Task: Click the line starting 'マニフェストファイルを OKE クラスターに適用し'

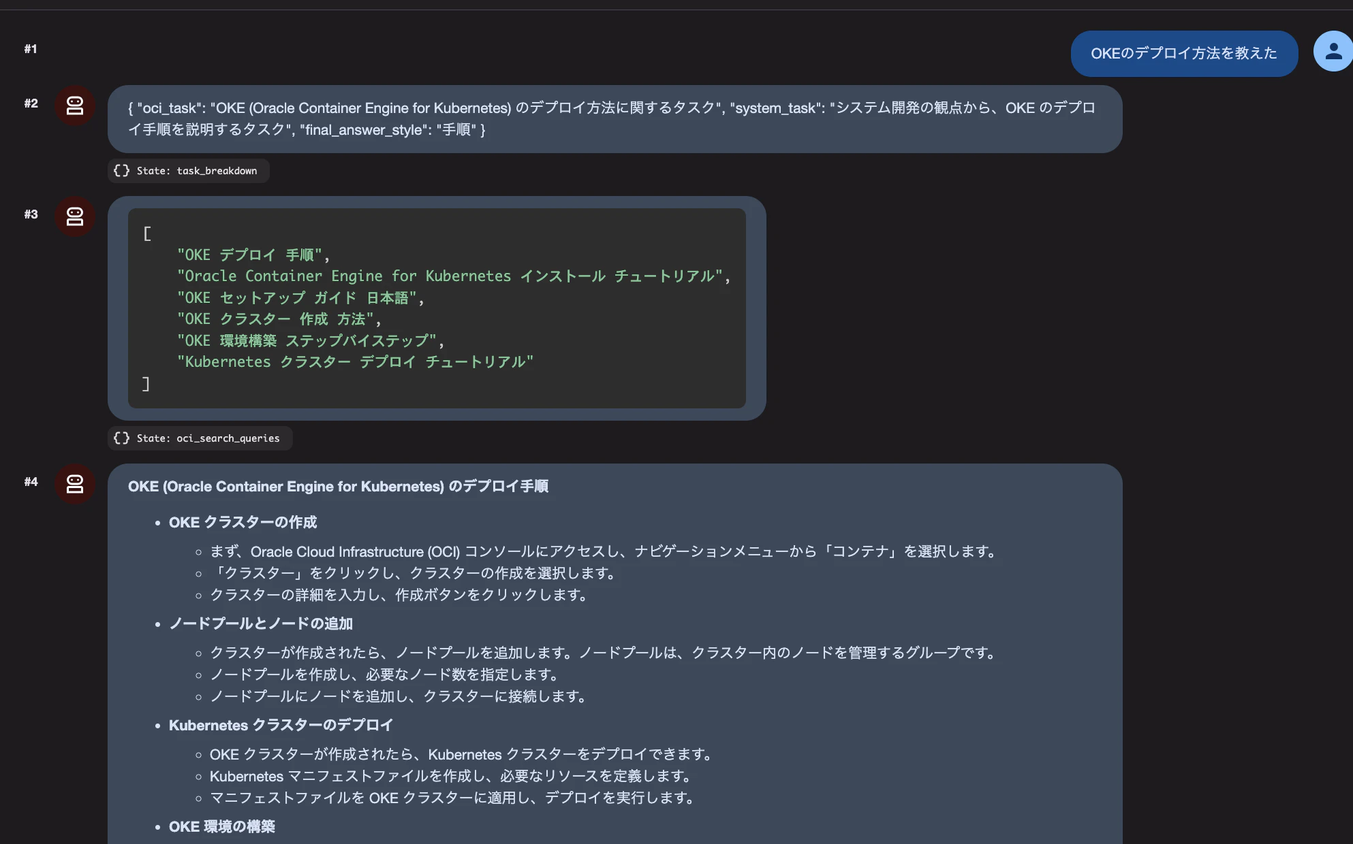Action: click(454, 798)
